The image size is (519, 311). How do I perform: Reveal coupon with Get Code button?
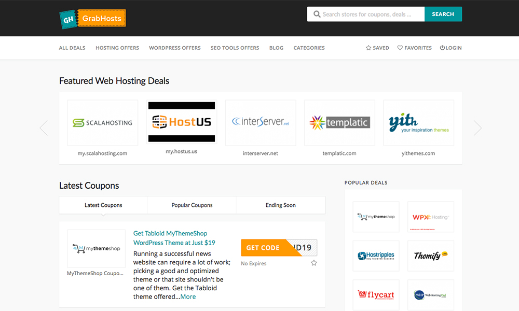264,248
